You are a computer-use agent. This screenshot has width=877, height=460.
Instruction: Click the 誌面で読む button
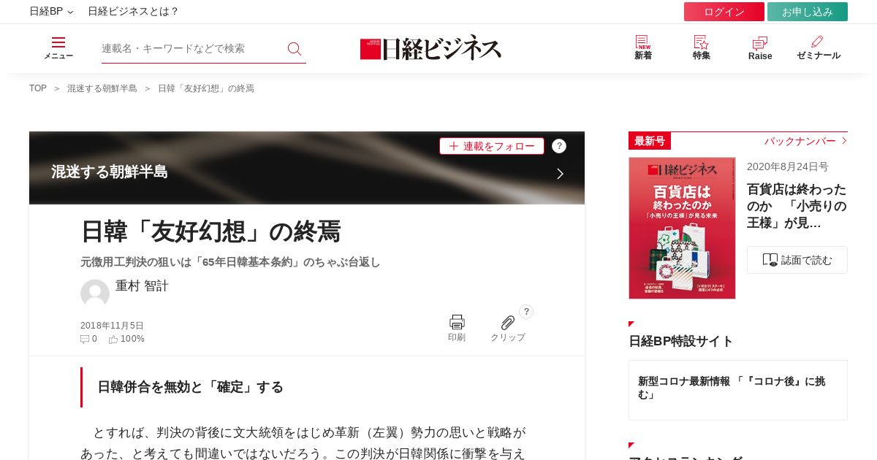(x=797, y=260)
